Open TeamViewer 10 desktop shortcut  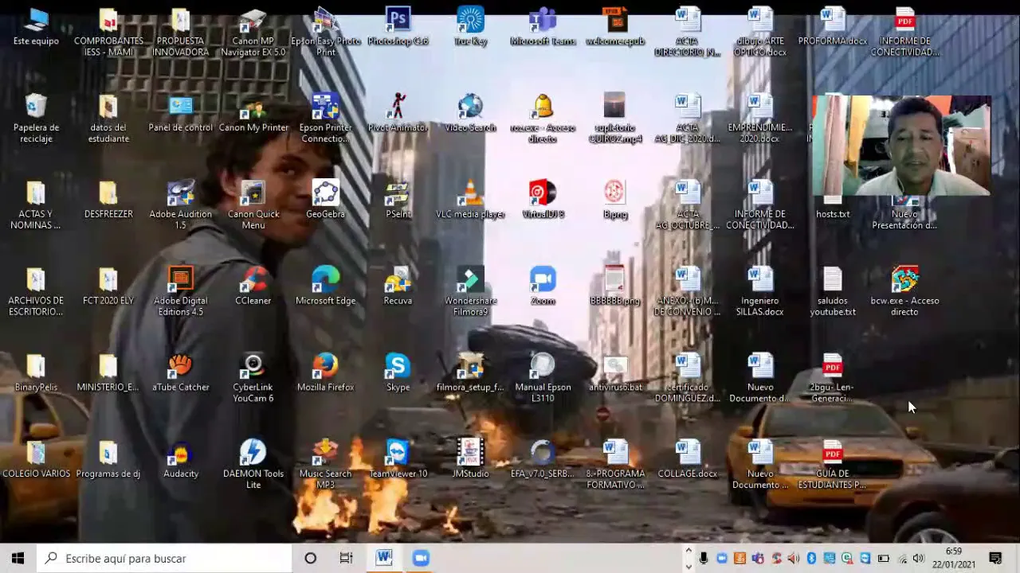(398, 460)
